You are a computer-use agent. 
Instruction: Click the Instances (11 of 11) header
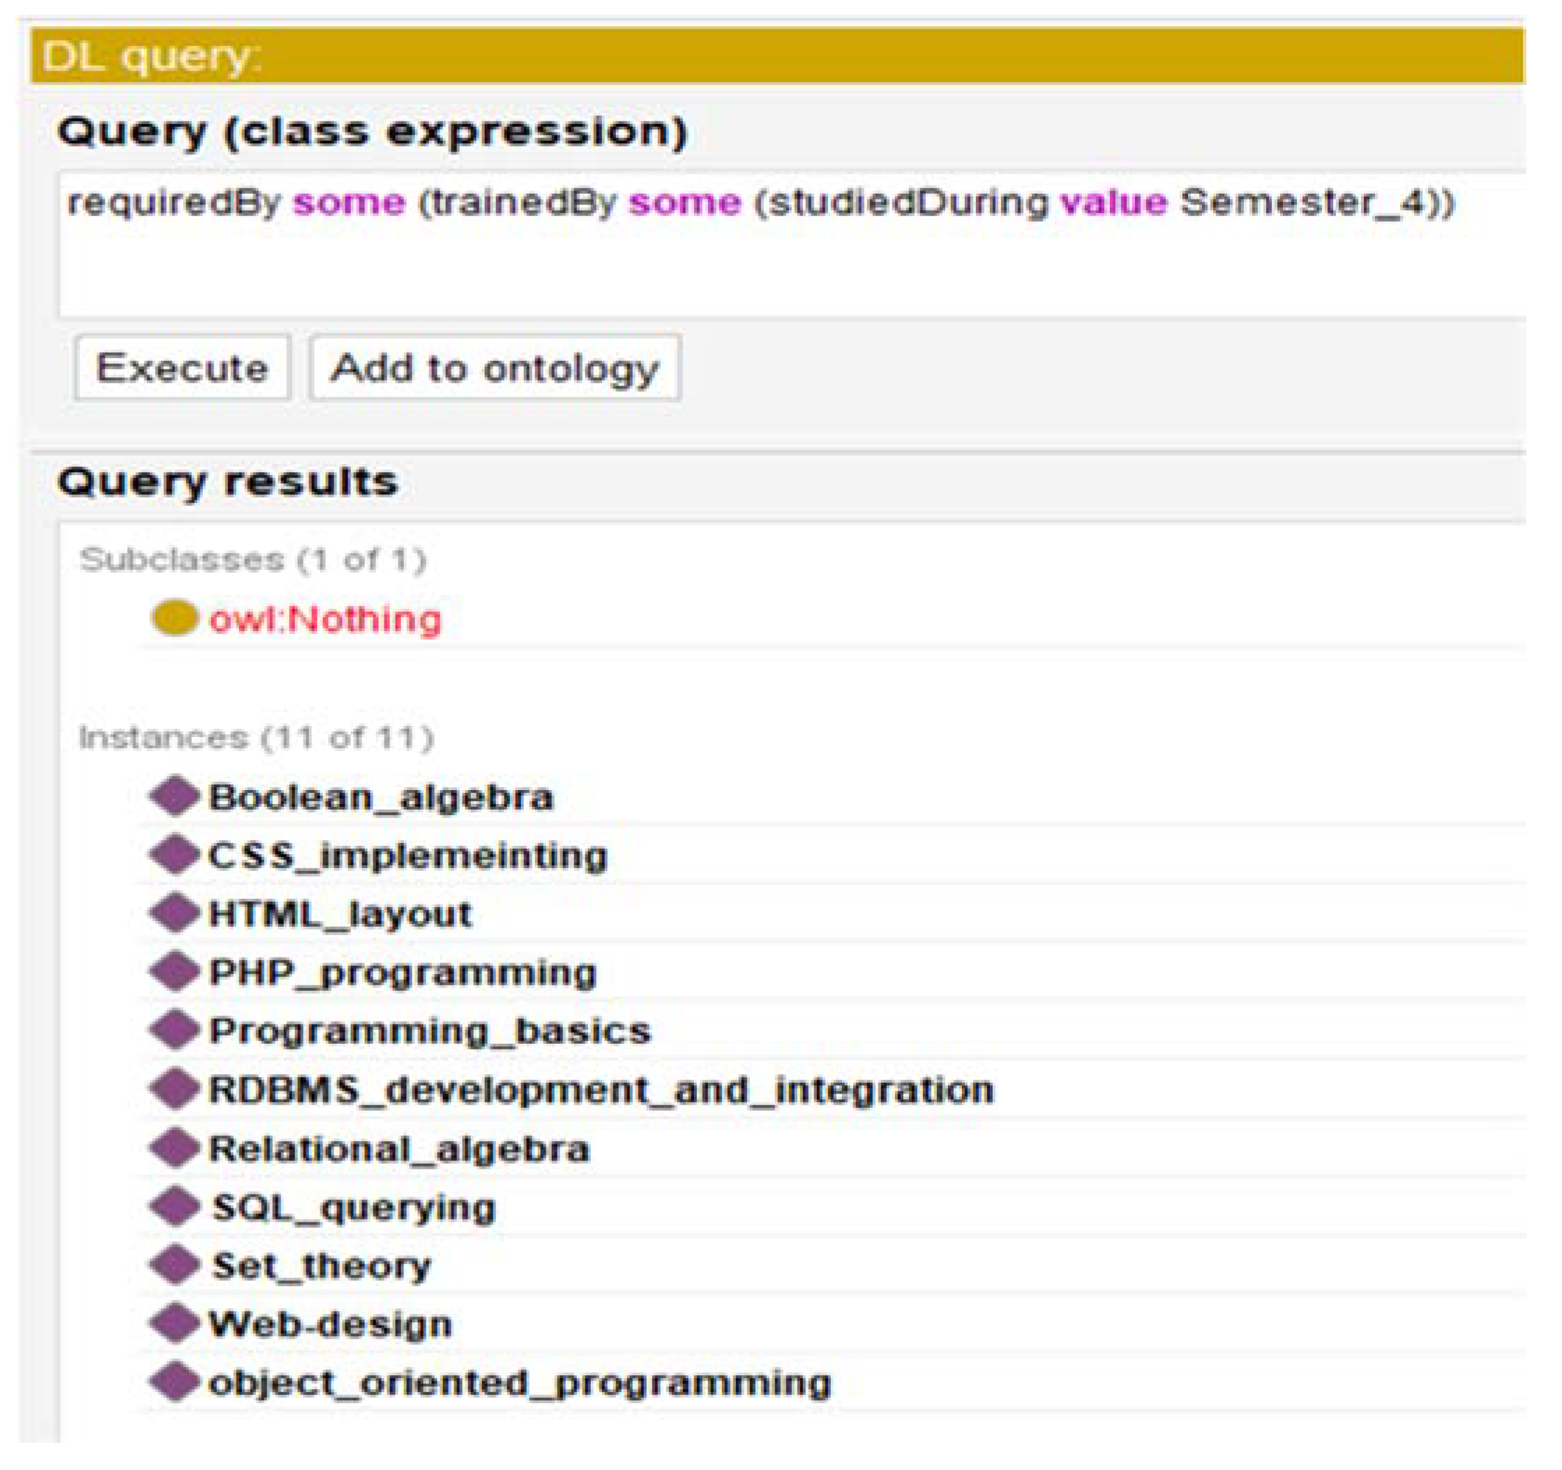[256, 738]
